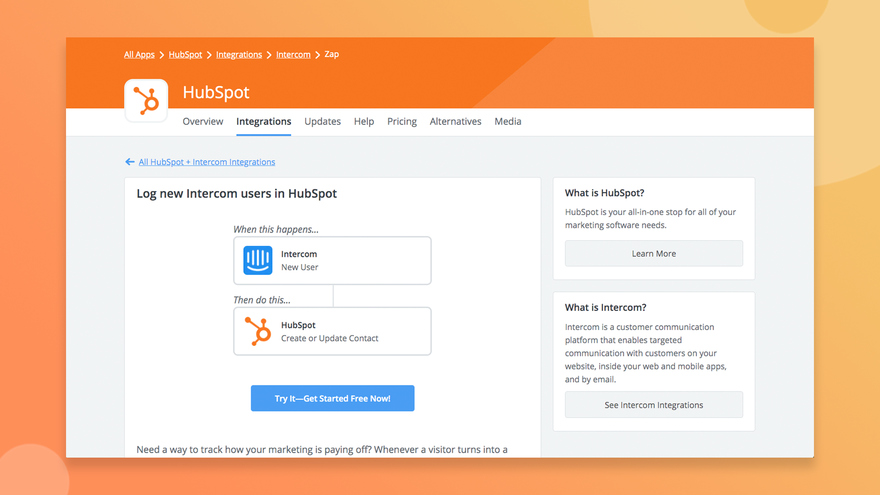Screen dimensions: 880x495
Task: Open the Media tab
Action: point(508,122)
